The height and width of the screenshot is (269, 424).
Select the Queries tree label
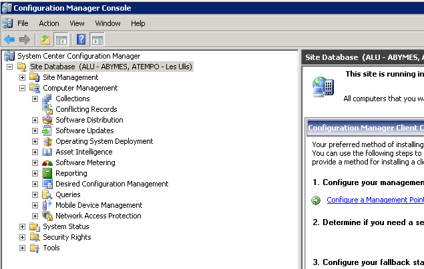click(68, 194)
